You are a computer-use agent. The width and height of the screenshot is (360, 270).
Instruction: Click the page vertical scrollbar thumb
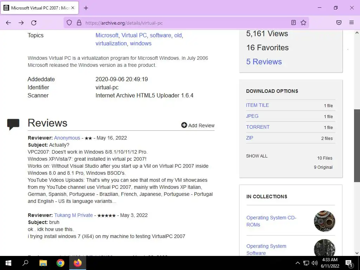pos(357,146)
